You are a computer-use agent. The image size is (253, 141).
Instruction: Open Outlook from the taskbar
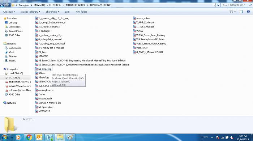[39, 137]
